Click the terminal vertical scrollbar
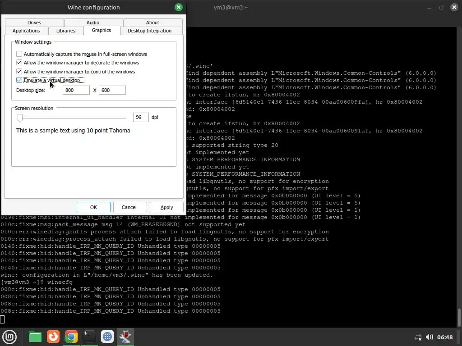Viewport: 462px width, 346px height. [x=459, y=317]
